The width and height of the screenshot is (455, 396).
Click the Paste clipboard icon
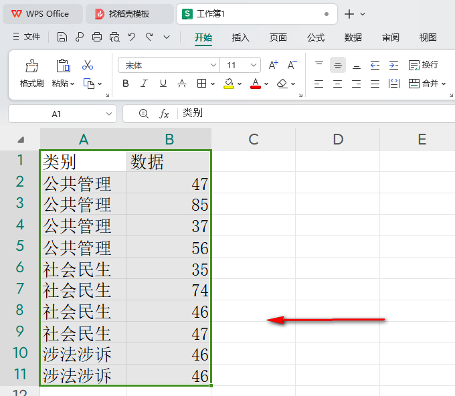(63, 66)
